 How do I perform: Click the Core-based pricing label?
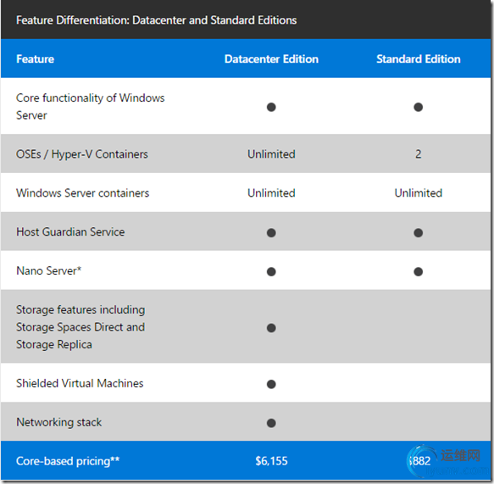pos(68,461)
